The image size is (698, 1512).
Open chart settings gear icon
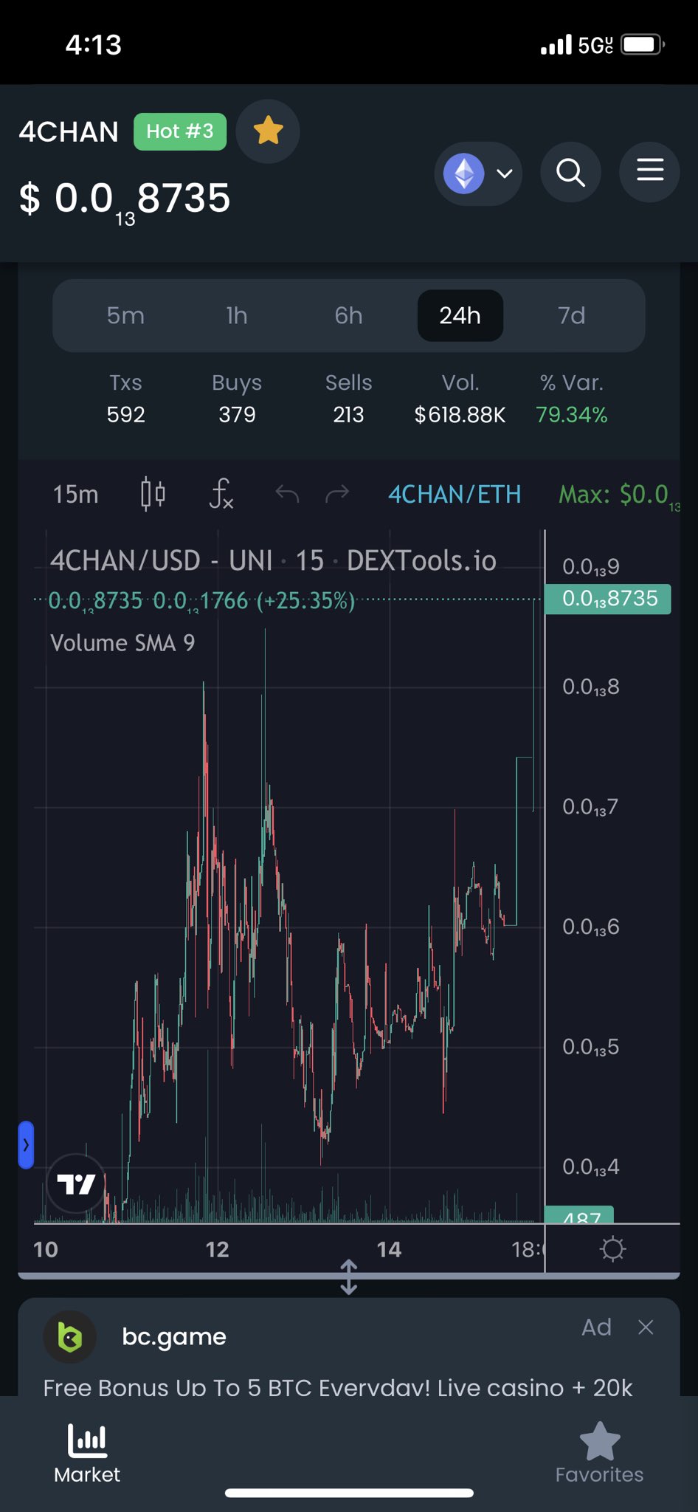612,1249
